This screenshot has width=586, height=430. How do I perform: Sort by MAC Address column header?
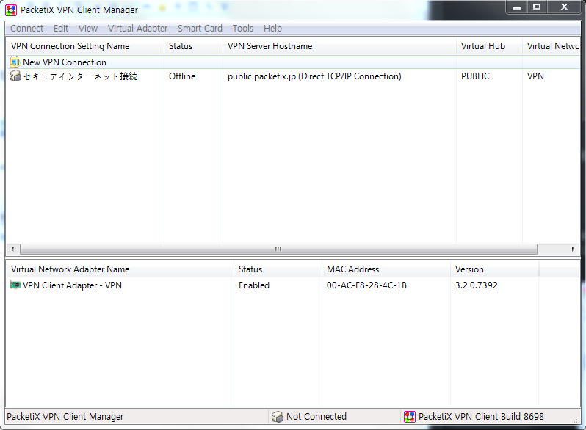click(386, 269)
